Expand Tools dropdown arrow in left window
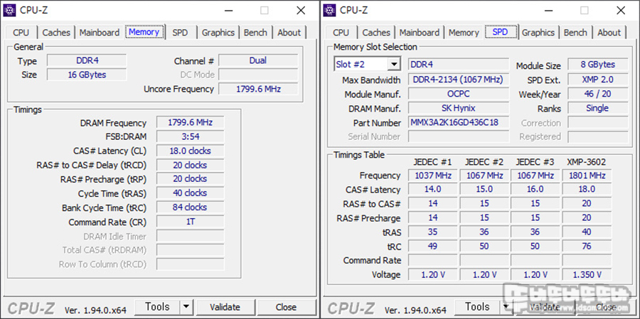The height and width of the screenshot is (319, 640). [x=186, y=307]
